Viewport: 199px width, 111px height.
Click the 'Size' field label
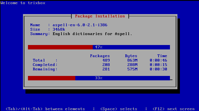pyautogui.click(x=35, y=29)
